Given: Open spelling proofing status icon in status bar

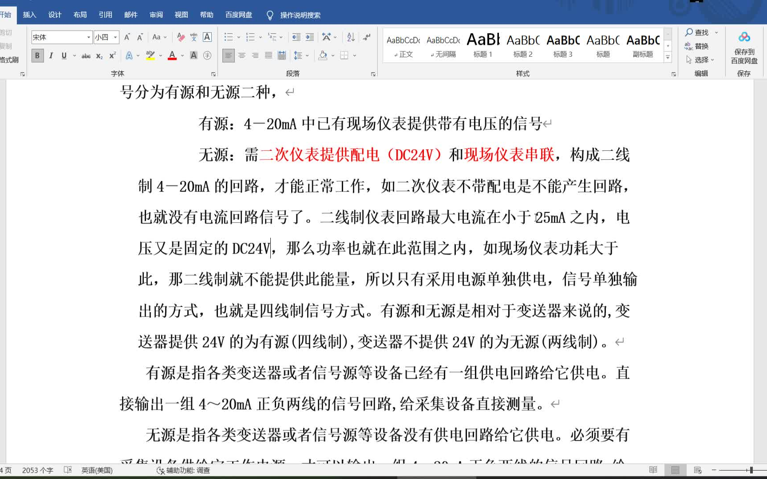Looking at the screenshot, I should 68,470.
